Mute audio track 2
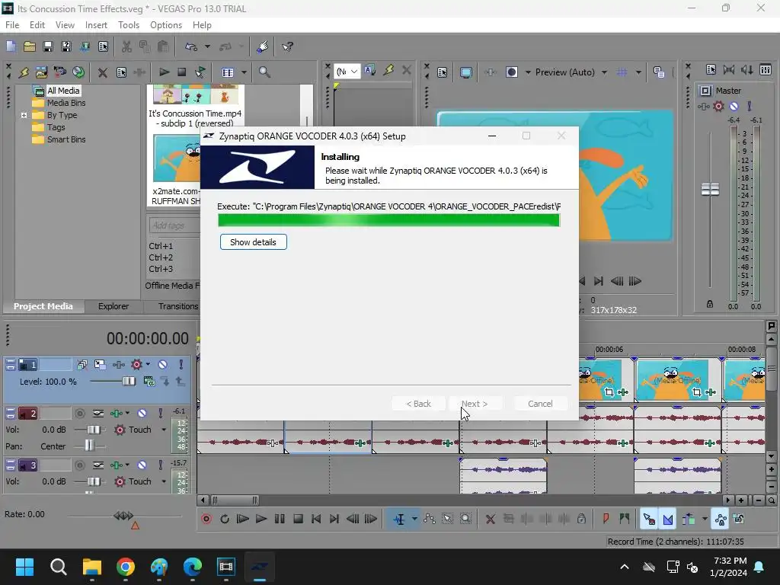Viewport: 780px width, 585px height. pos(142,414)
